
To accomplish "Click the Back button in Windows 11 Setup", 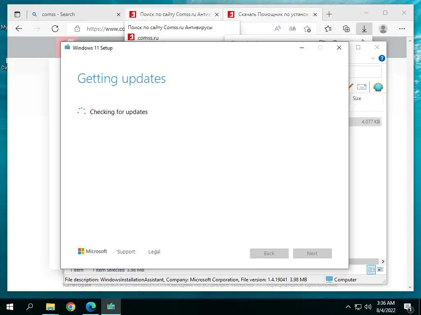I will [269, 253].
